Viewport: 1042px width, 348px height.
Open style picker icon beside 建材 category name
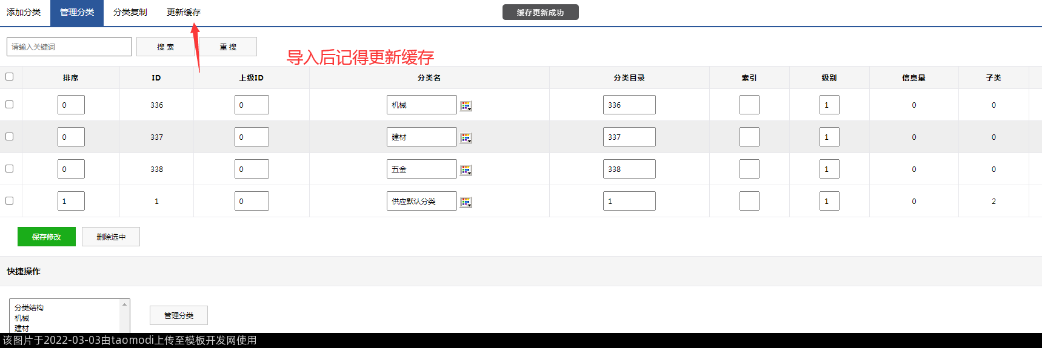point(466,138)
